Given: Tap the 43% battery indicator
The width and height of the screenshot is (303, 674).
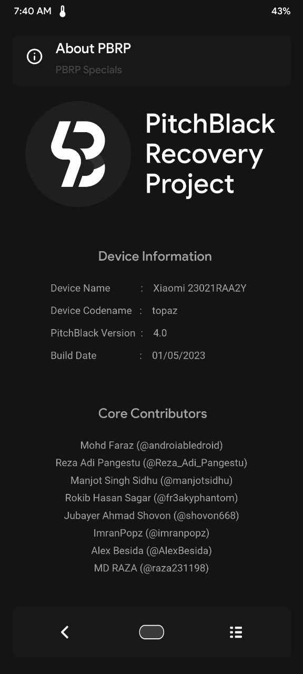Looking at the screenshot, I should pyautogui.click(x=281, y=11).
